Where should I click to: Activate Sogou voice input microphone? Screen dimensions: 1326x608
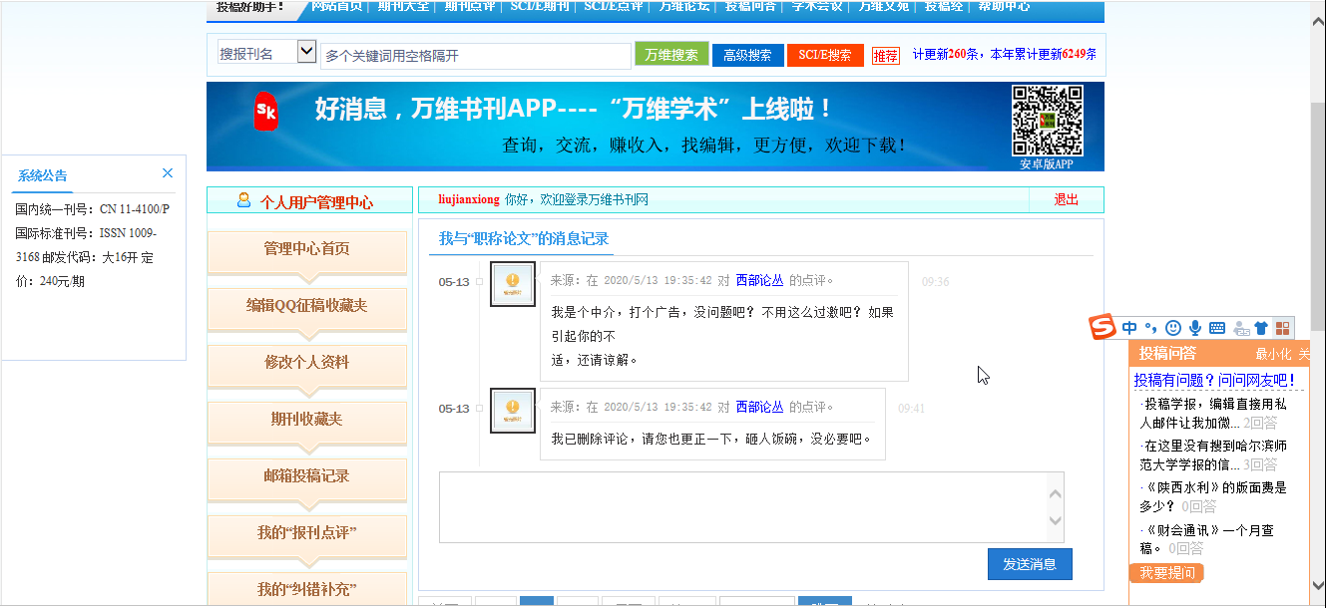click(1195, 327)
